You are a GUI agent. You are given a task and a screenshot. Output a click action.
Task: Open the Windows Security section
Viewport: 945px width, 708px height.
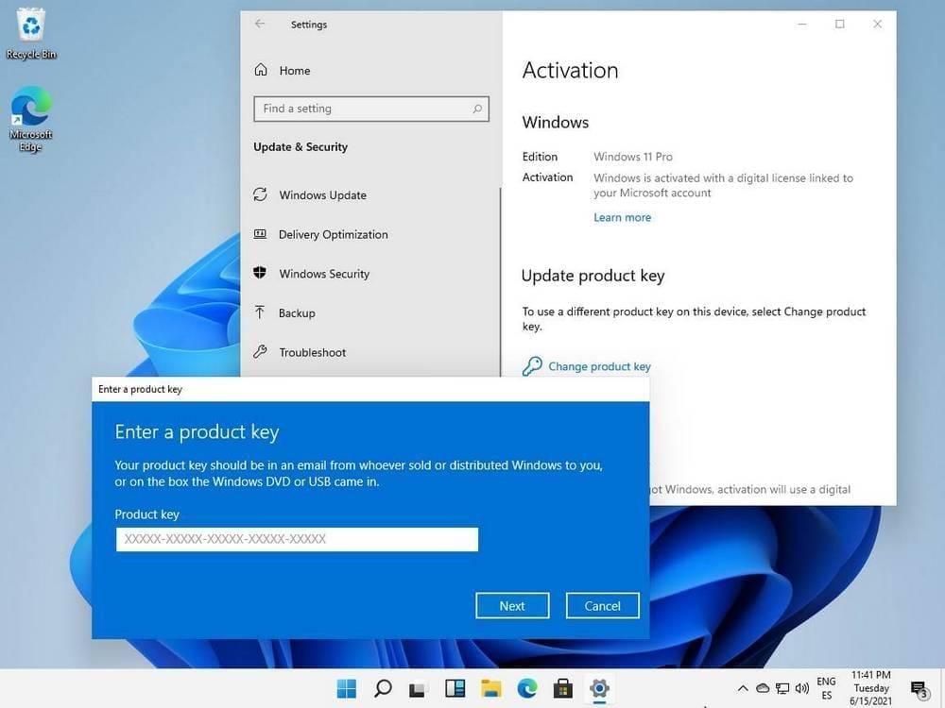(x=324, y=274)
